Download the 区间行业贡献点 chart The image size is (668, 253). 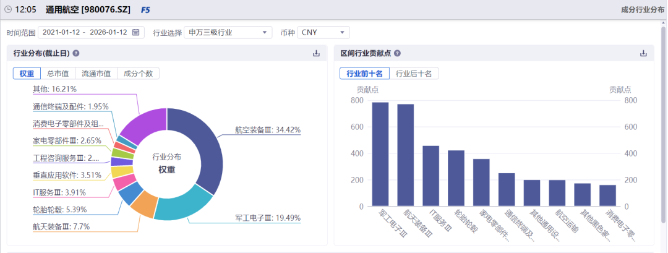(x=643, y=54)
